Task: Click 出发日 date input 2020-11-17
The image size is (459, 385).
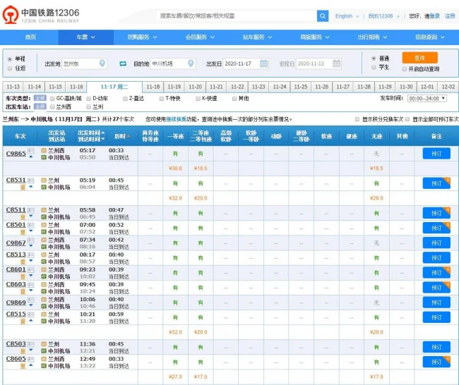Action: (246, 63)
